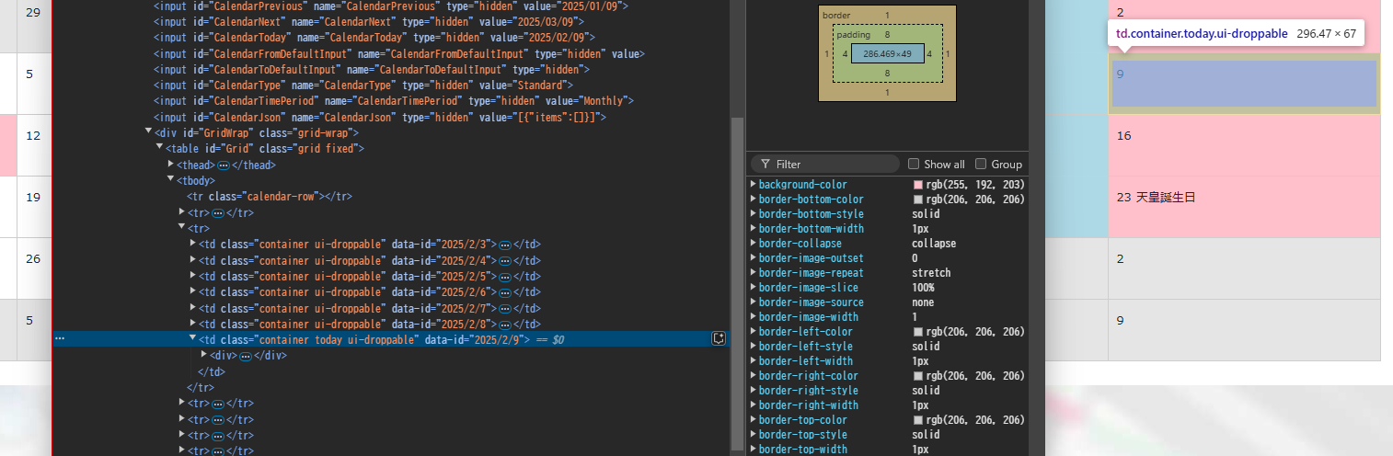This screenshot has height=456, width=1393.
Task: Click the border-bottom-style solid value
Action: point(927,214)
